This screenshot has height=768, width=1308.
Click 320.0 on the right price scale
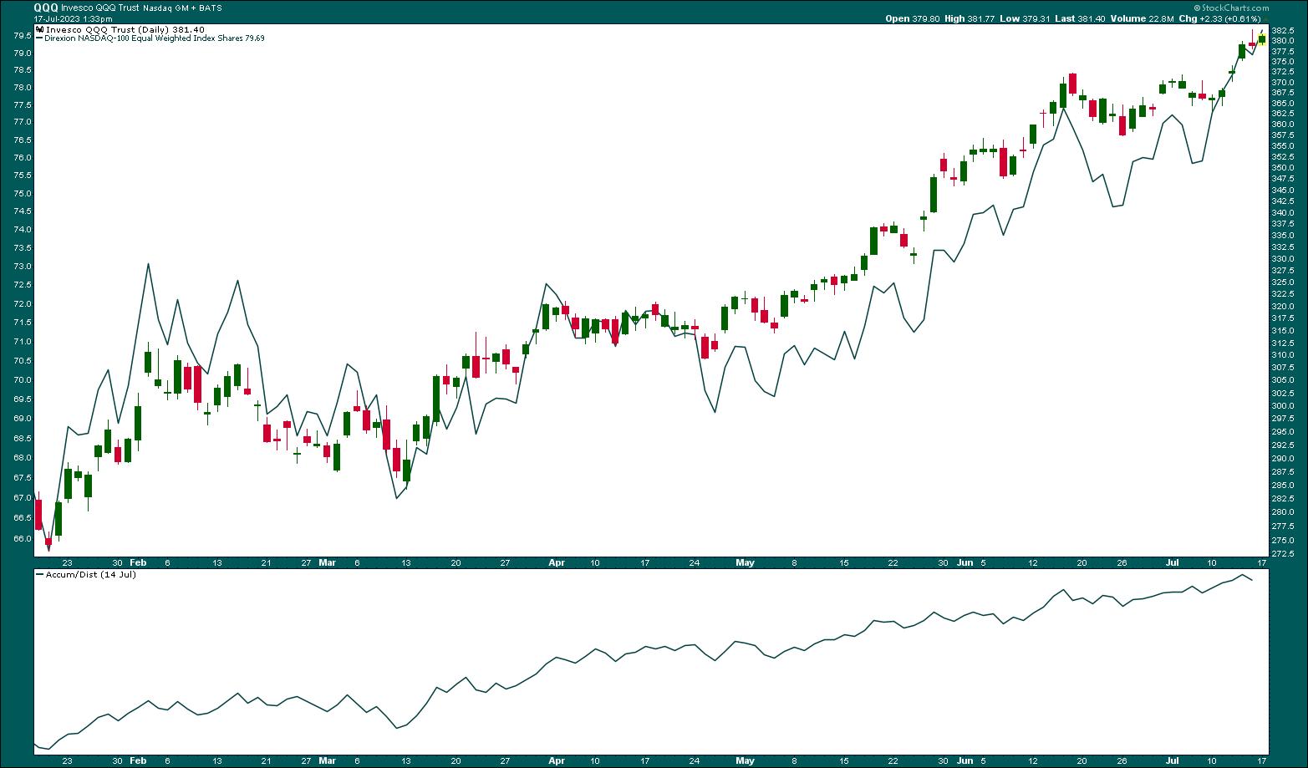click(1284, 306)
